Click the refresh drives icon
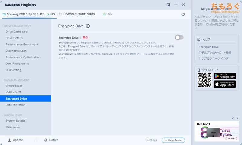This screenshot has height=145, width=242. [x=183, y=14]
